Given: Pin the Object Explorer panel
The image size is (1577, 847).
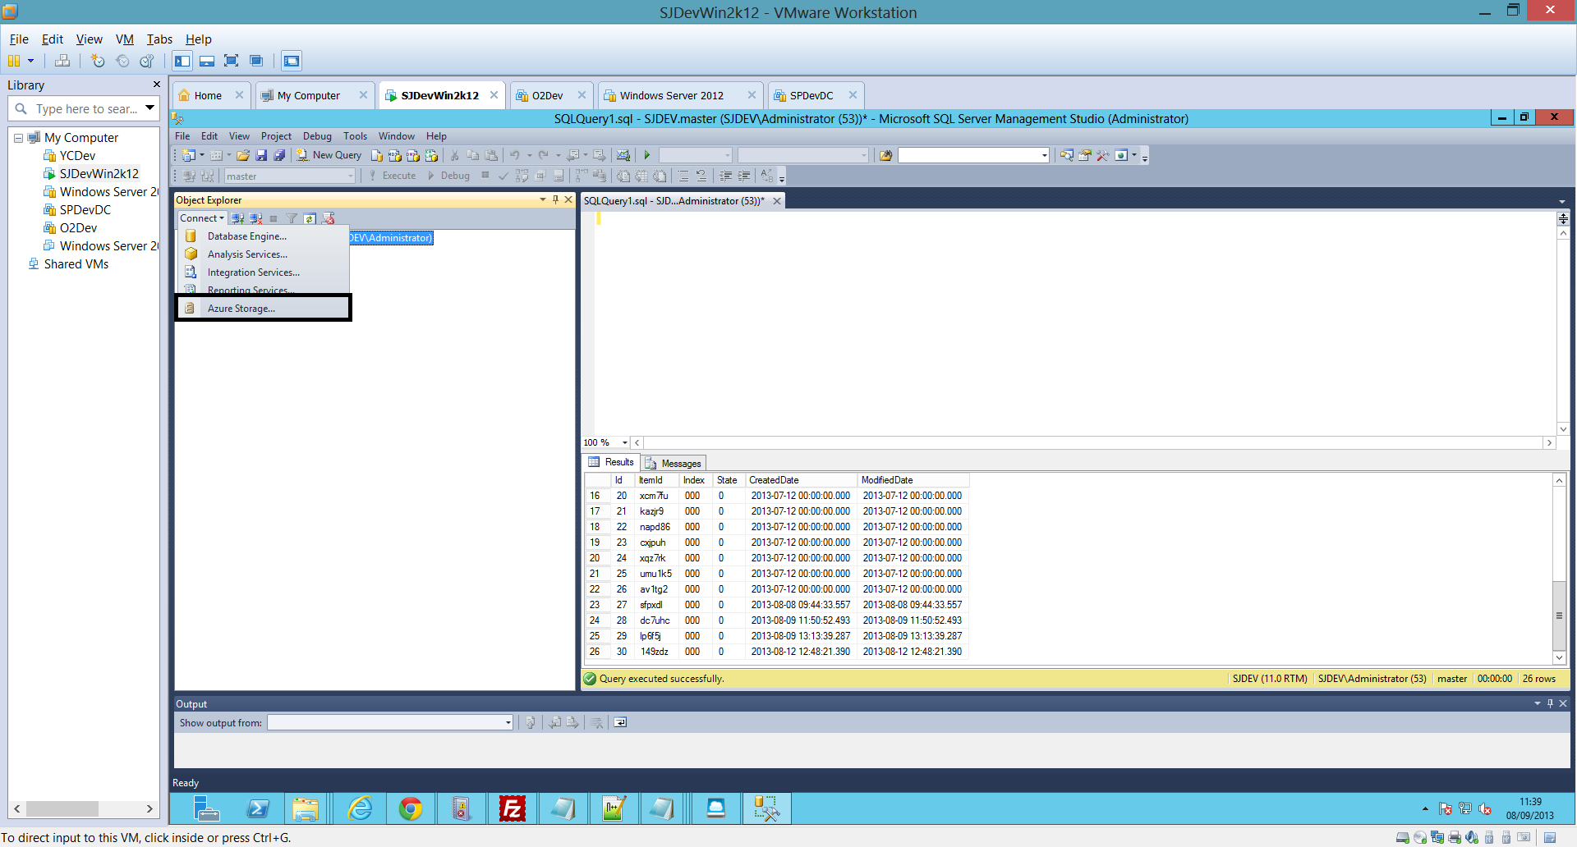Looking at the screenshot, I should 555,199.
